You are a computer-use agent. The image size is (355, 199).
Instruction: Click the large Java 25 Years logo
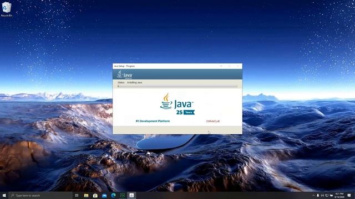(177, 104)
